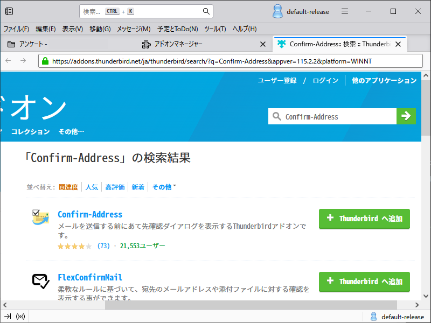This screenshot has width=431, height=323.
Task: Open 他のアプリケーション dropdown
Action: coord(384,80)
